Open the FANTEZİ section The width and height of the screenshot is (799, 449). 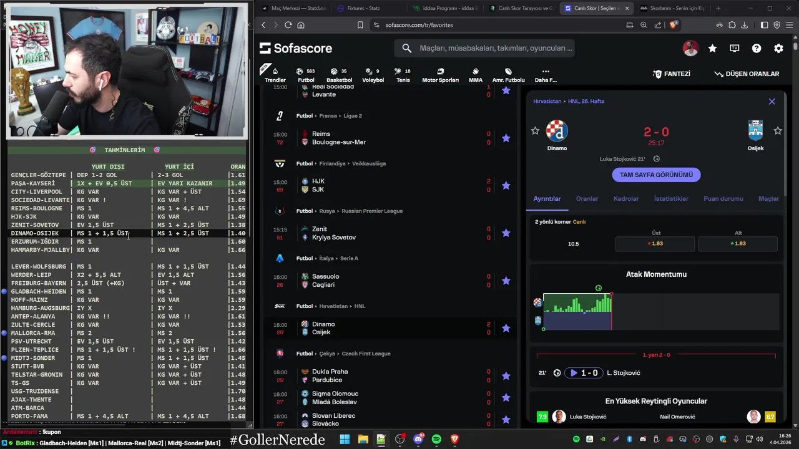(x=672, y=74)
